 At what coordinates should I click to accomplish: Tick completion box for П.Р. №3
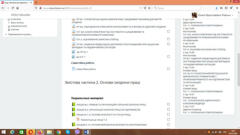point(168,31)
